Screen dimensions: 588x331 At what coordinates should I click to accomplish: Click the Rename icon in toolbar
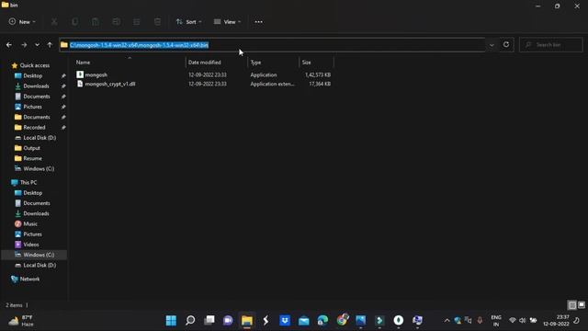pos(117,22)
